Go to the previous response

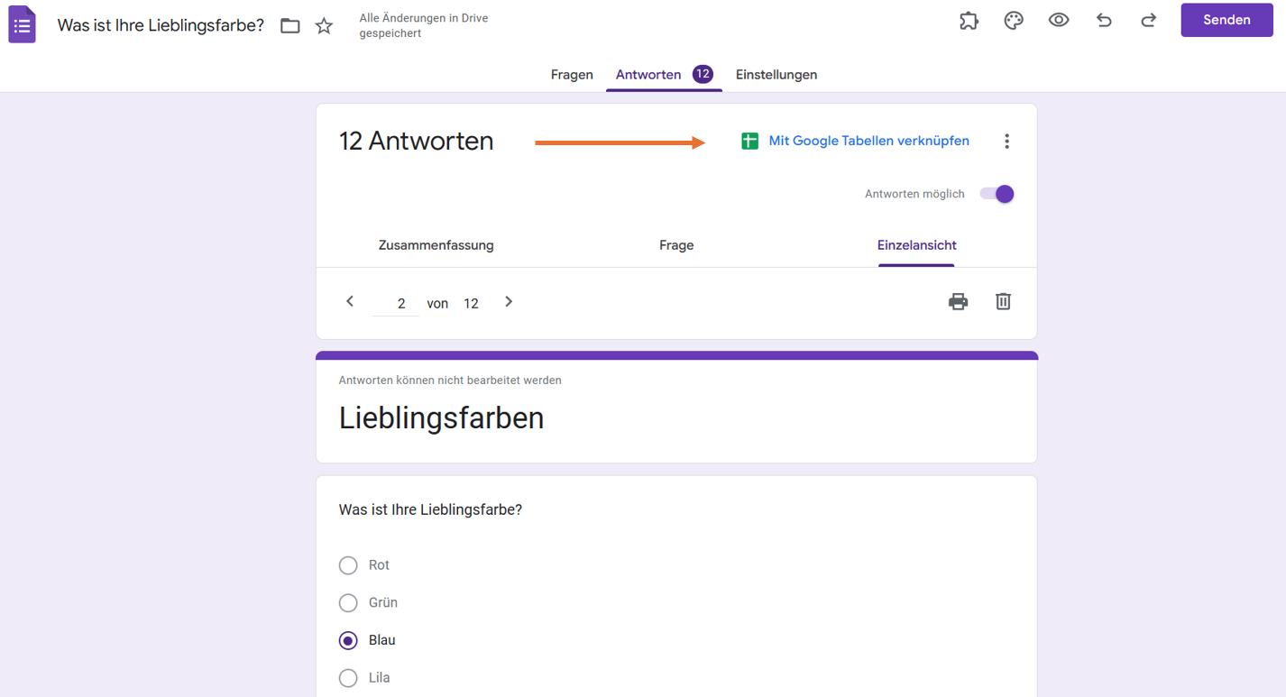click(350, 302)
